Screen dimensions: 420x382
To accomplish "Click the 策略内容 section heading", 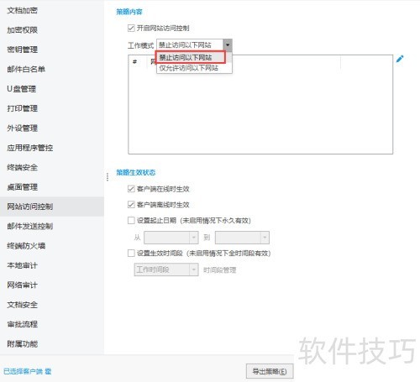I will 129,12.
